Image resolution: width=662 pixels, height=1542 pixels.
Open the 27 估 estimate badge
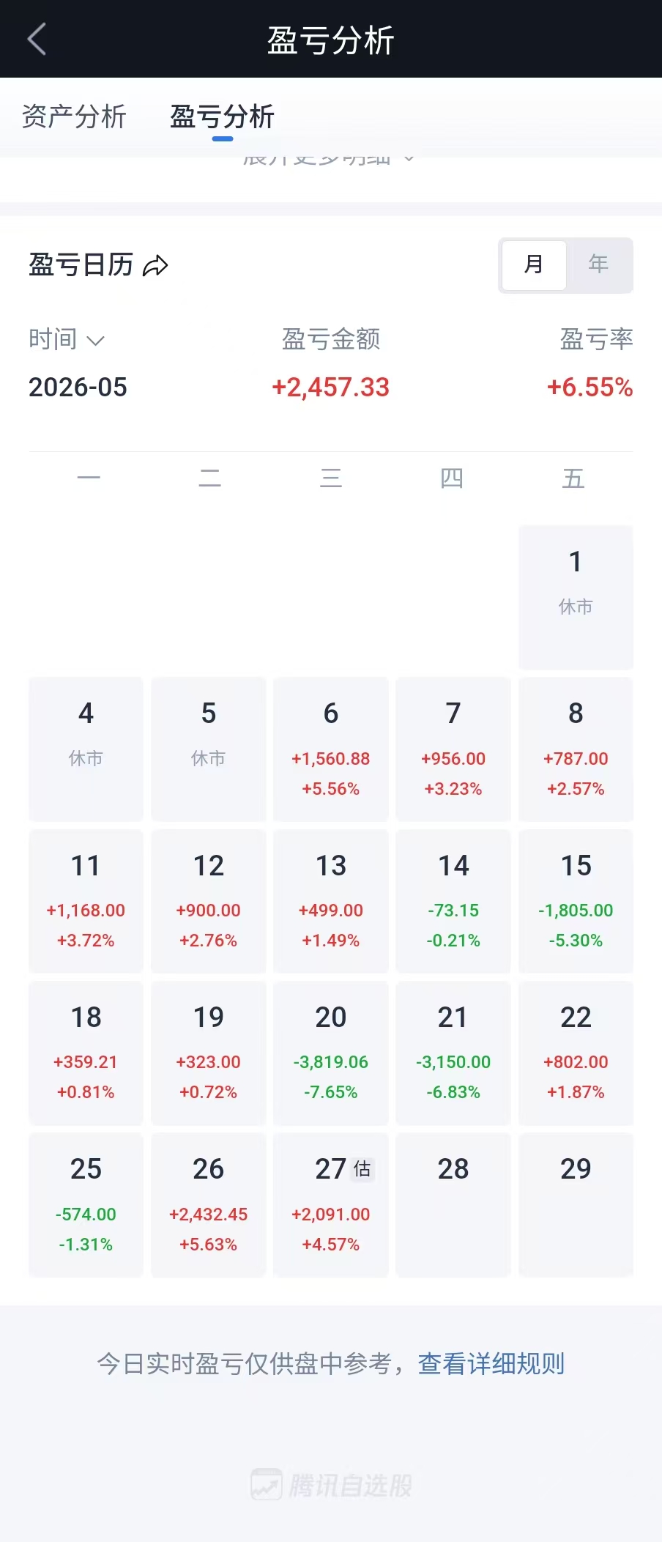[362, 1169]
